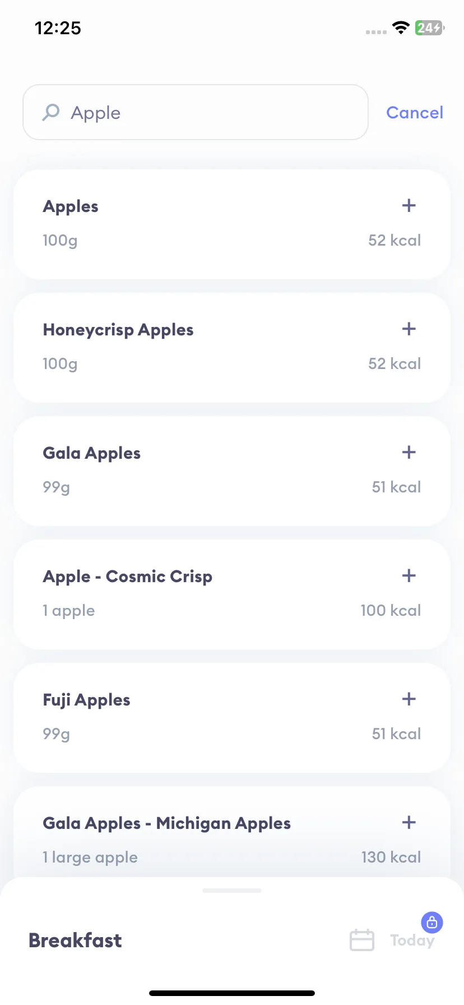This screenshot has height=1005, width=464.
Task: Open the Apples 100g food entry
Action: (232, 224)
